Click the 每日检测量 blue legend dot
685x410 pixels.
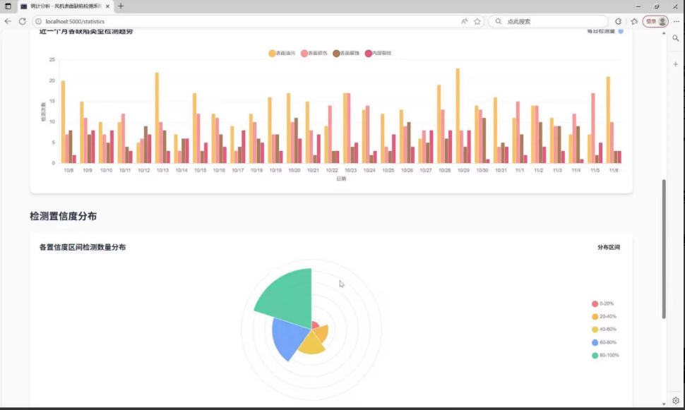[620, 31]
